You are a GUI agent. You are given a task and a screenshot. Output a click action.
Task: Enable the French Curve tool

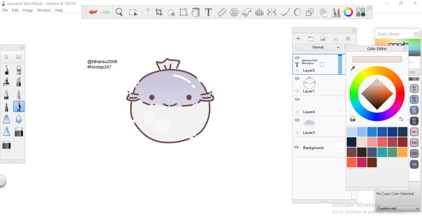pyautogui.click(x=246, y=12)
